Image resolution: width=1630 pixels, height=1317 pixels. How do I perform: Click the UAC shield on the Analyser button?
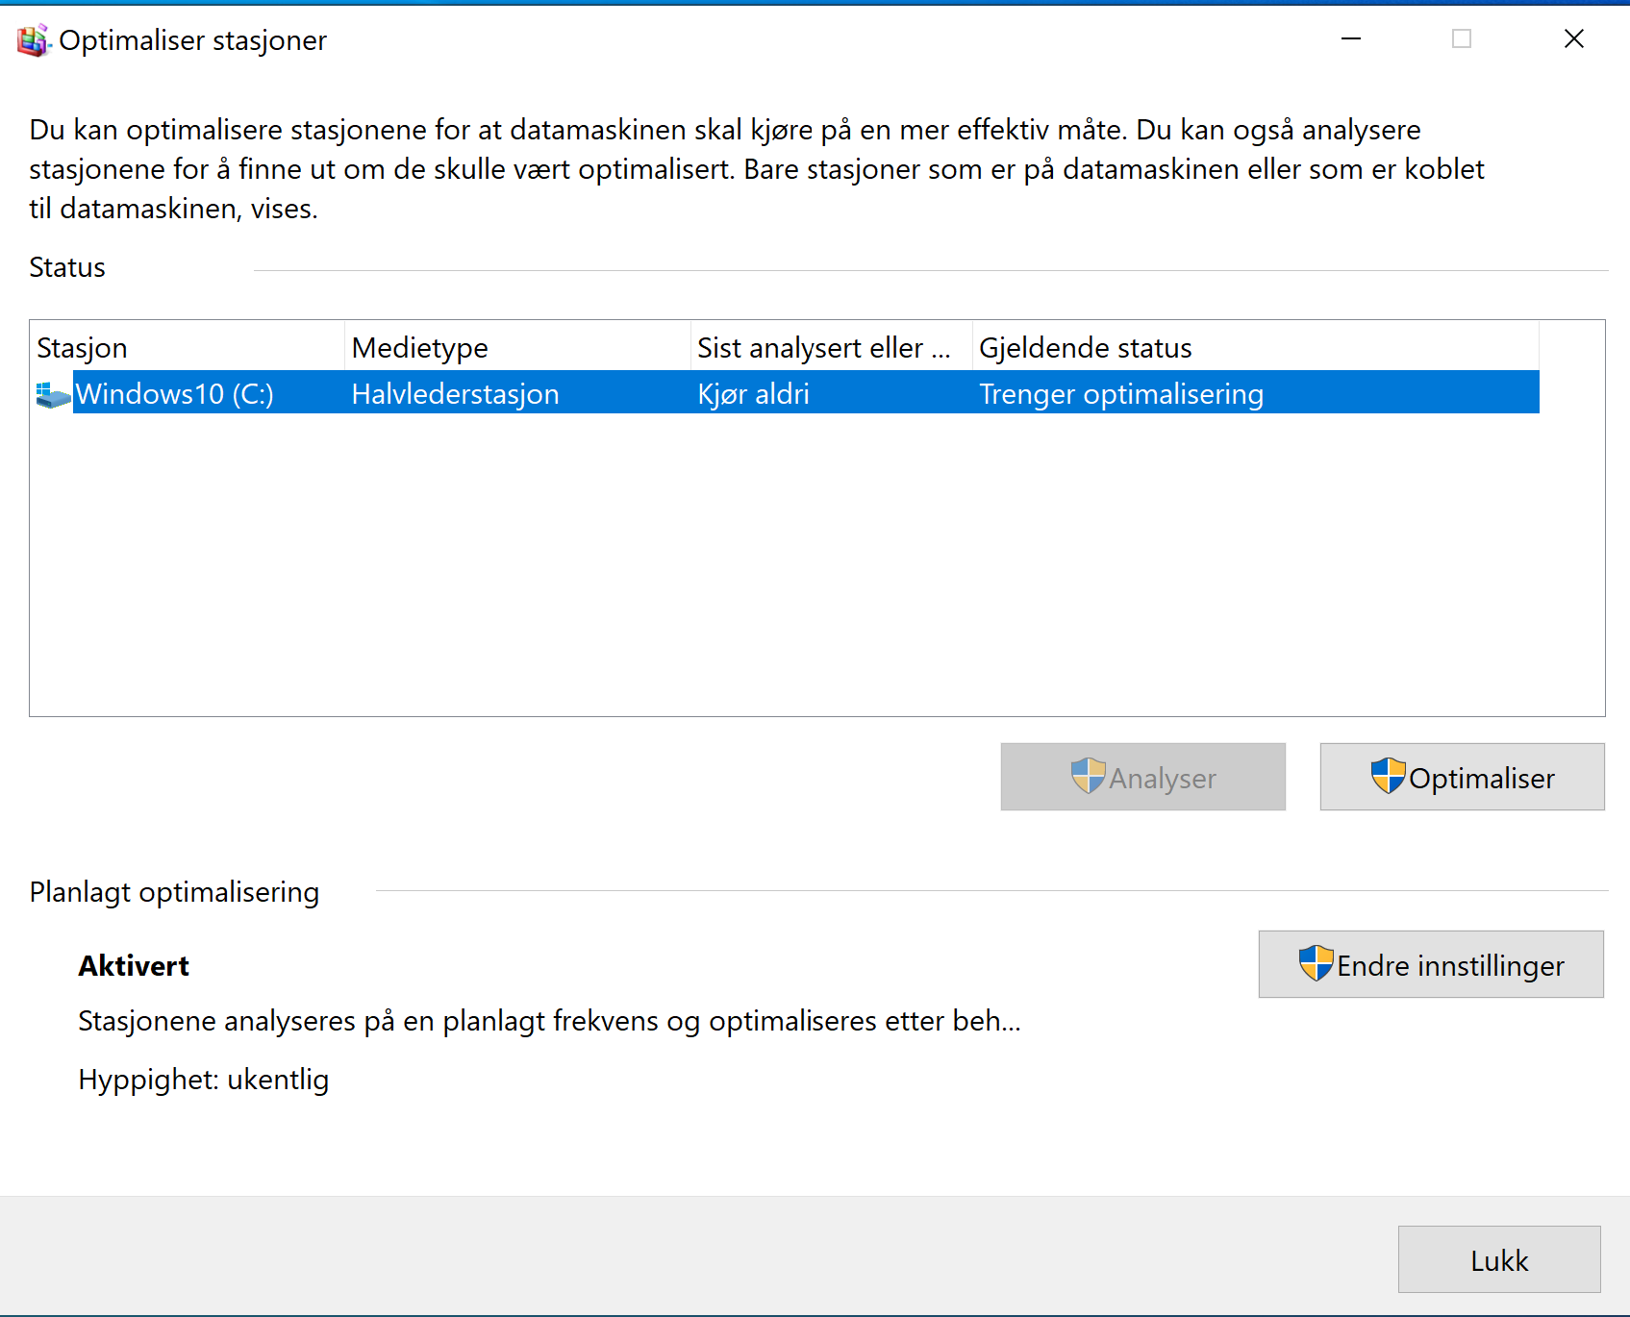point(1088,777)
